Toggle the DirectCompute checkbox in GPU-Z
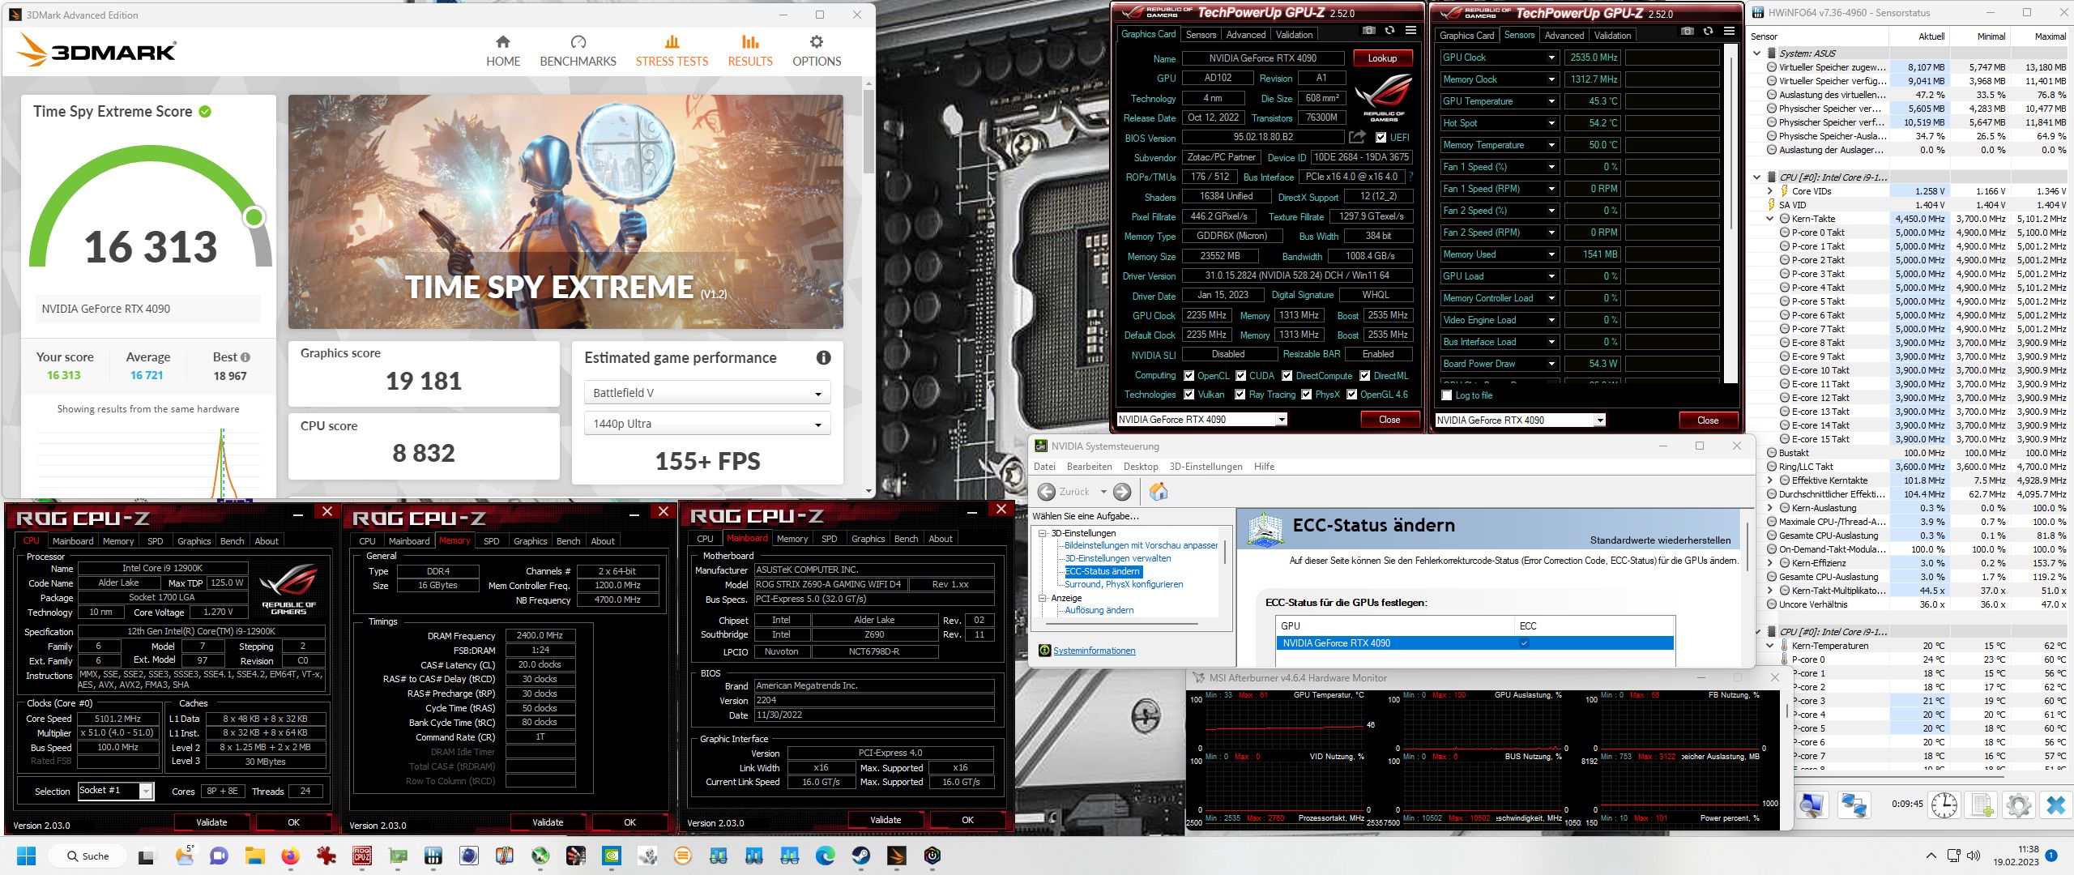This screenshot has width=2074, height=875. coord(1287,376)
